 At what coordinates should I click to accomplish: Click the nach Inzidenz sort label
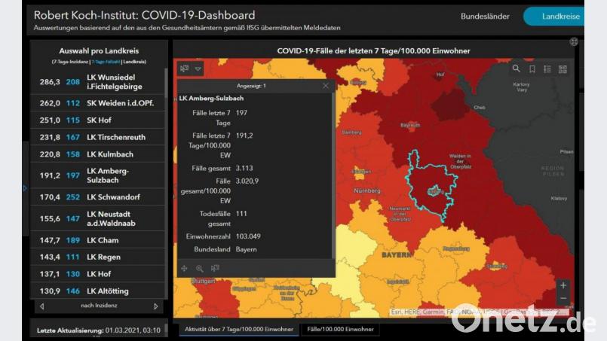[99, 306]
